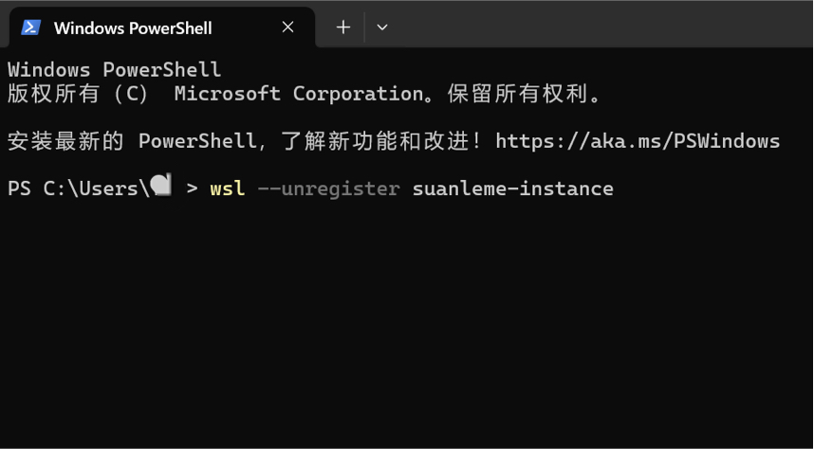Viewport: 814px width, 449px height.
Task: Click the suanleme-instance argument text
Action: point(513,189)
